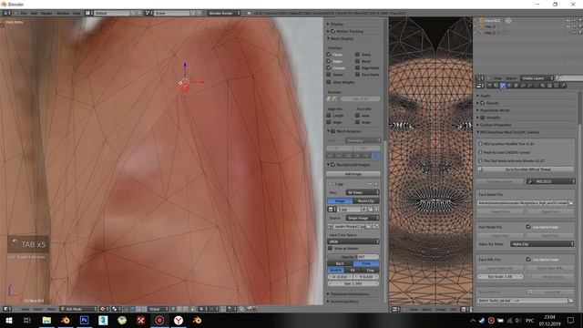
Task: Enable the Edge Marks checkbox
Action: pos(357,67)
